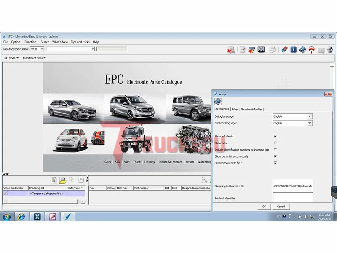The height and width of the screenshot is (253, 337).
Task: Toggle the Show info text checkbox
Action: tap(275, 136)
